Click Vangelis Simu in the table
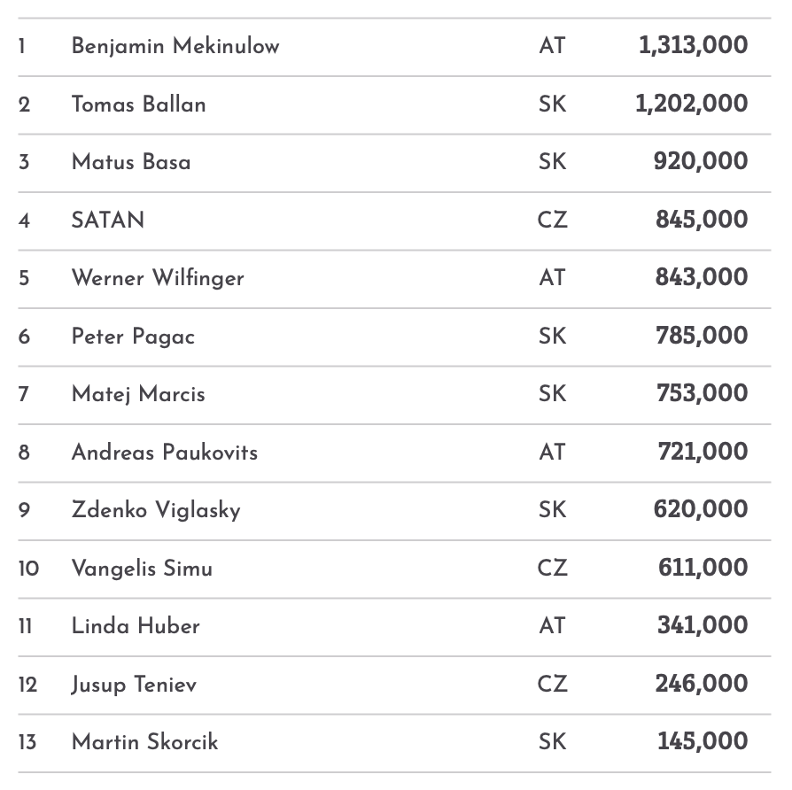The image size is (792, 790). pyautogui.click(x=142, y=569)
